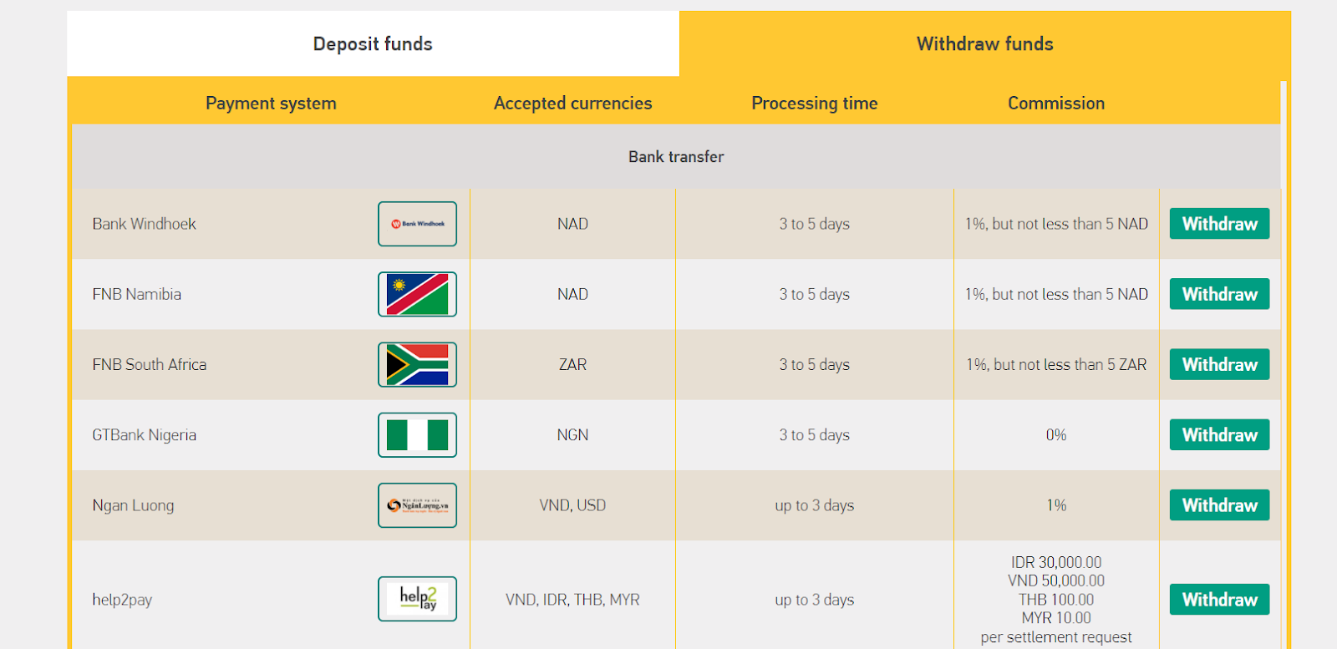Withdraw using FNB South Africa
Screen dimensions: 1337x649
pyautogui.click(x=1219, y=364)
